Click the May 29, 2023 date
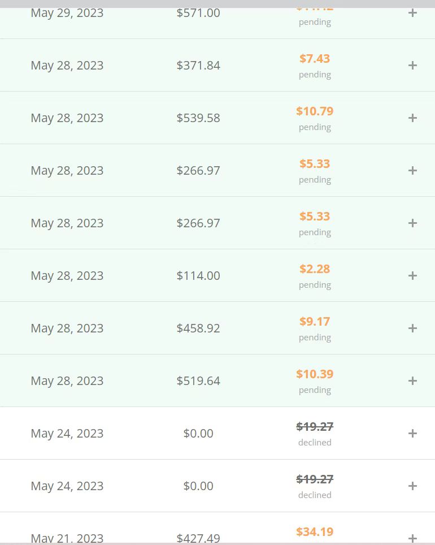Screen dimensions: 435x545 [x=67, y=13]
